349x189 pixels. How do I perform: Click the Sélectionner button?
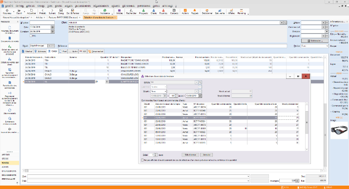tap(190, 155)
